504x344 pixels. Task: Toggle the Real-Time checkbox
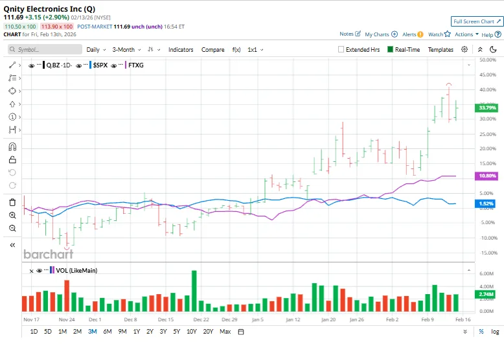tap(390, 49)
